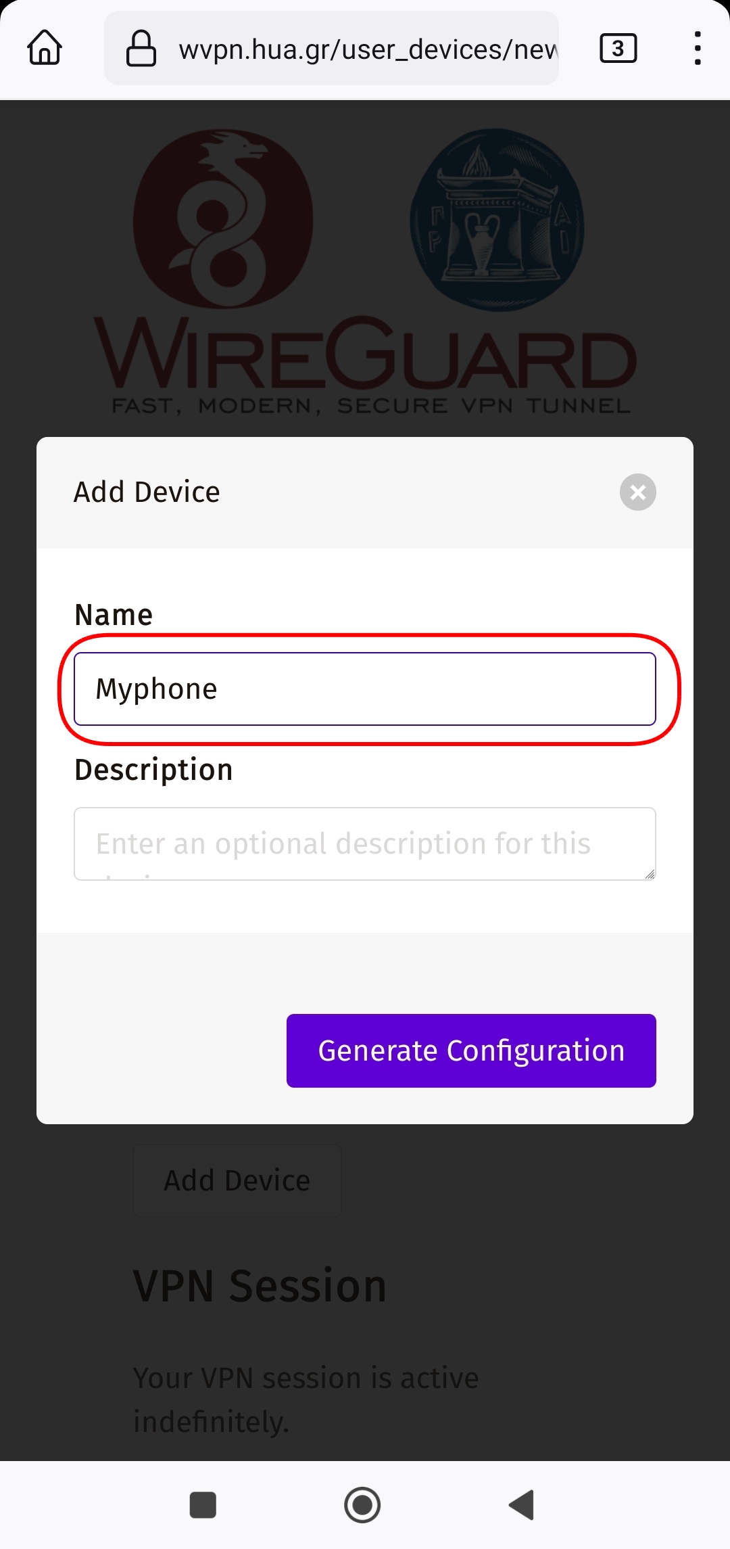Click the red WireGuard dragon logo
The height and width of the screenshot is (1549, 730).
click(223, 219)
